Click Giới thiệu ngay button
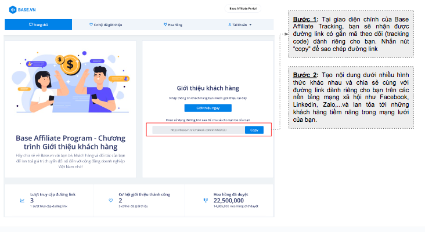425x232 pixels. pos(208,108)
